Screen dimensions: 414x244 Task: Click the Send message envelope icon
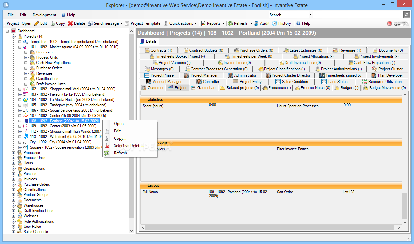pos(90,23)
